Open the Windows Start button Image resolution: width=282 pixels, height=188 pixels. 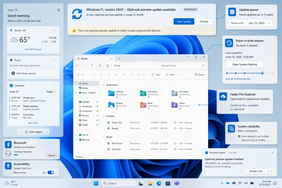(x=96, y=183)
